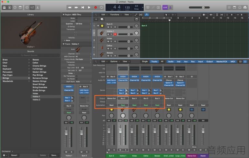This screenshot has width=249, height=158.
Task: Click the duplicate track button
Action: coord(102,19)
